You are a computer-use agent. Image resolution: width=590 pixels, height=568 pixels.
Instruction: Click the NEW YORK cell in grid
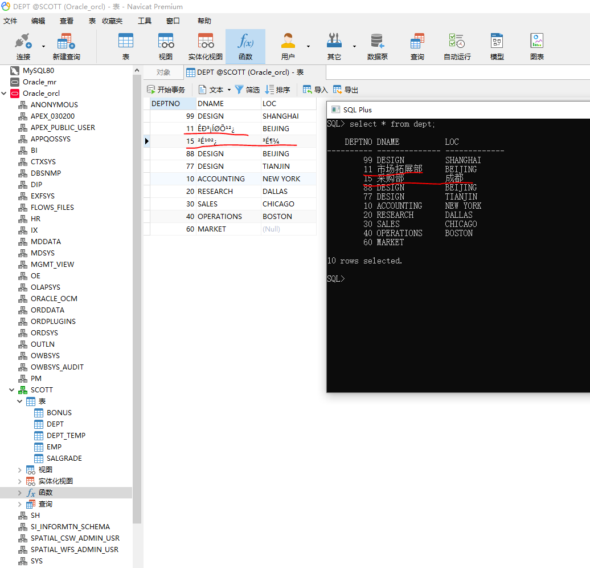289,178
